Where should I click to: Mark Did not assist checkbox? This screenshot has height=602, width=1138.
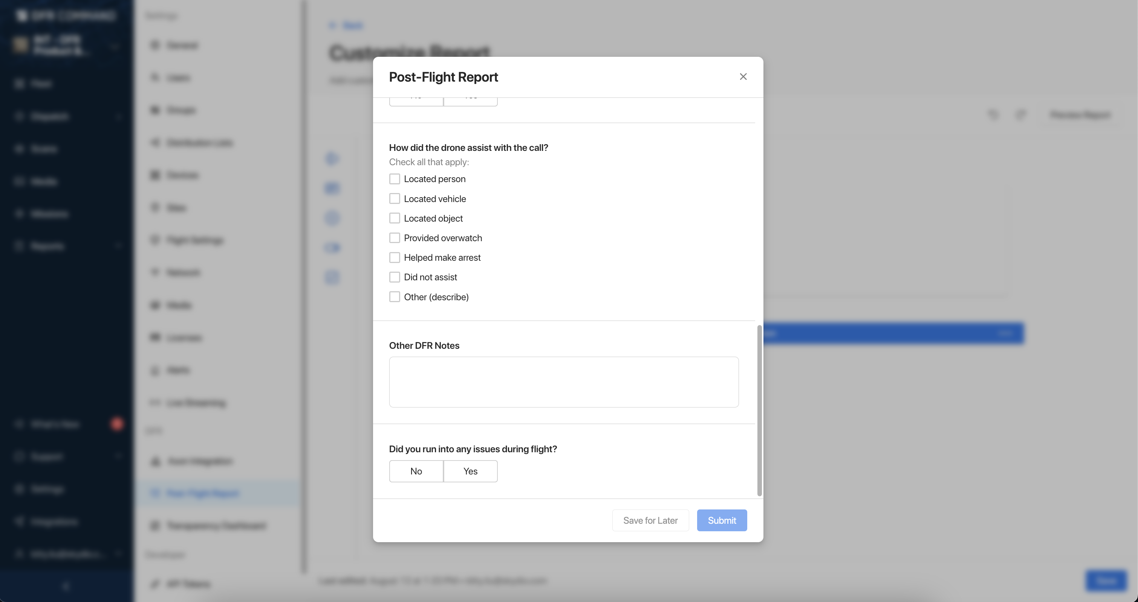[395, 277]
